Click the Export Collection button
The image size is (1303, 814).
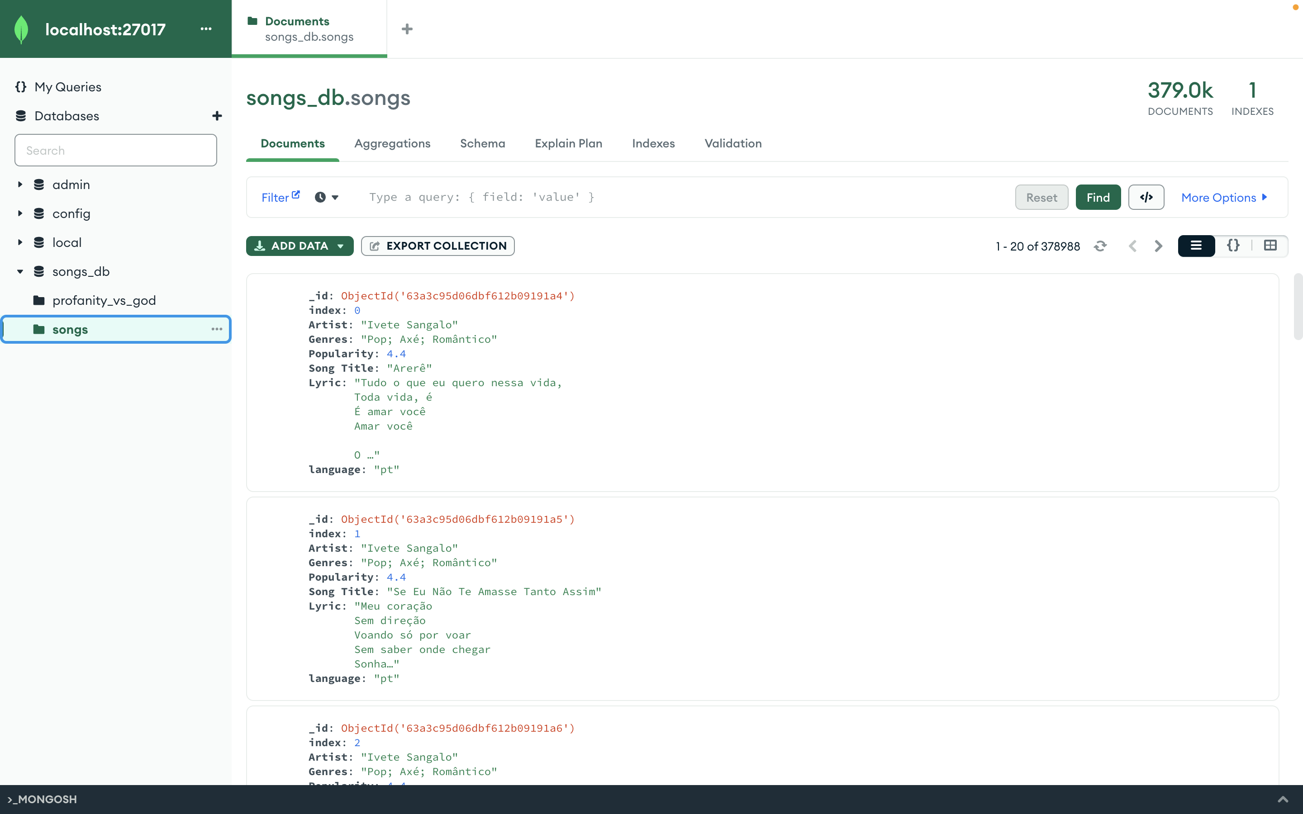pos(437,246)
